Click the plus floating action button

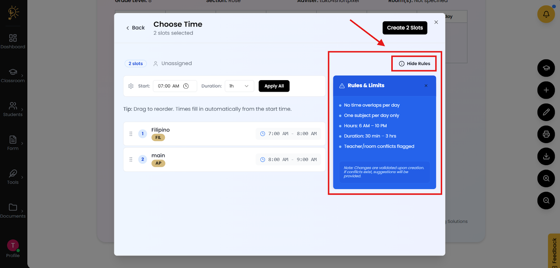click(x=546, y=90)
